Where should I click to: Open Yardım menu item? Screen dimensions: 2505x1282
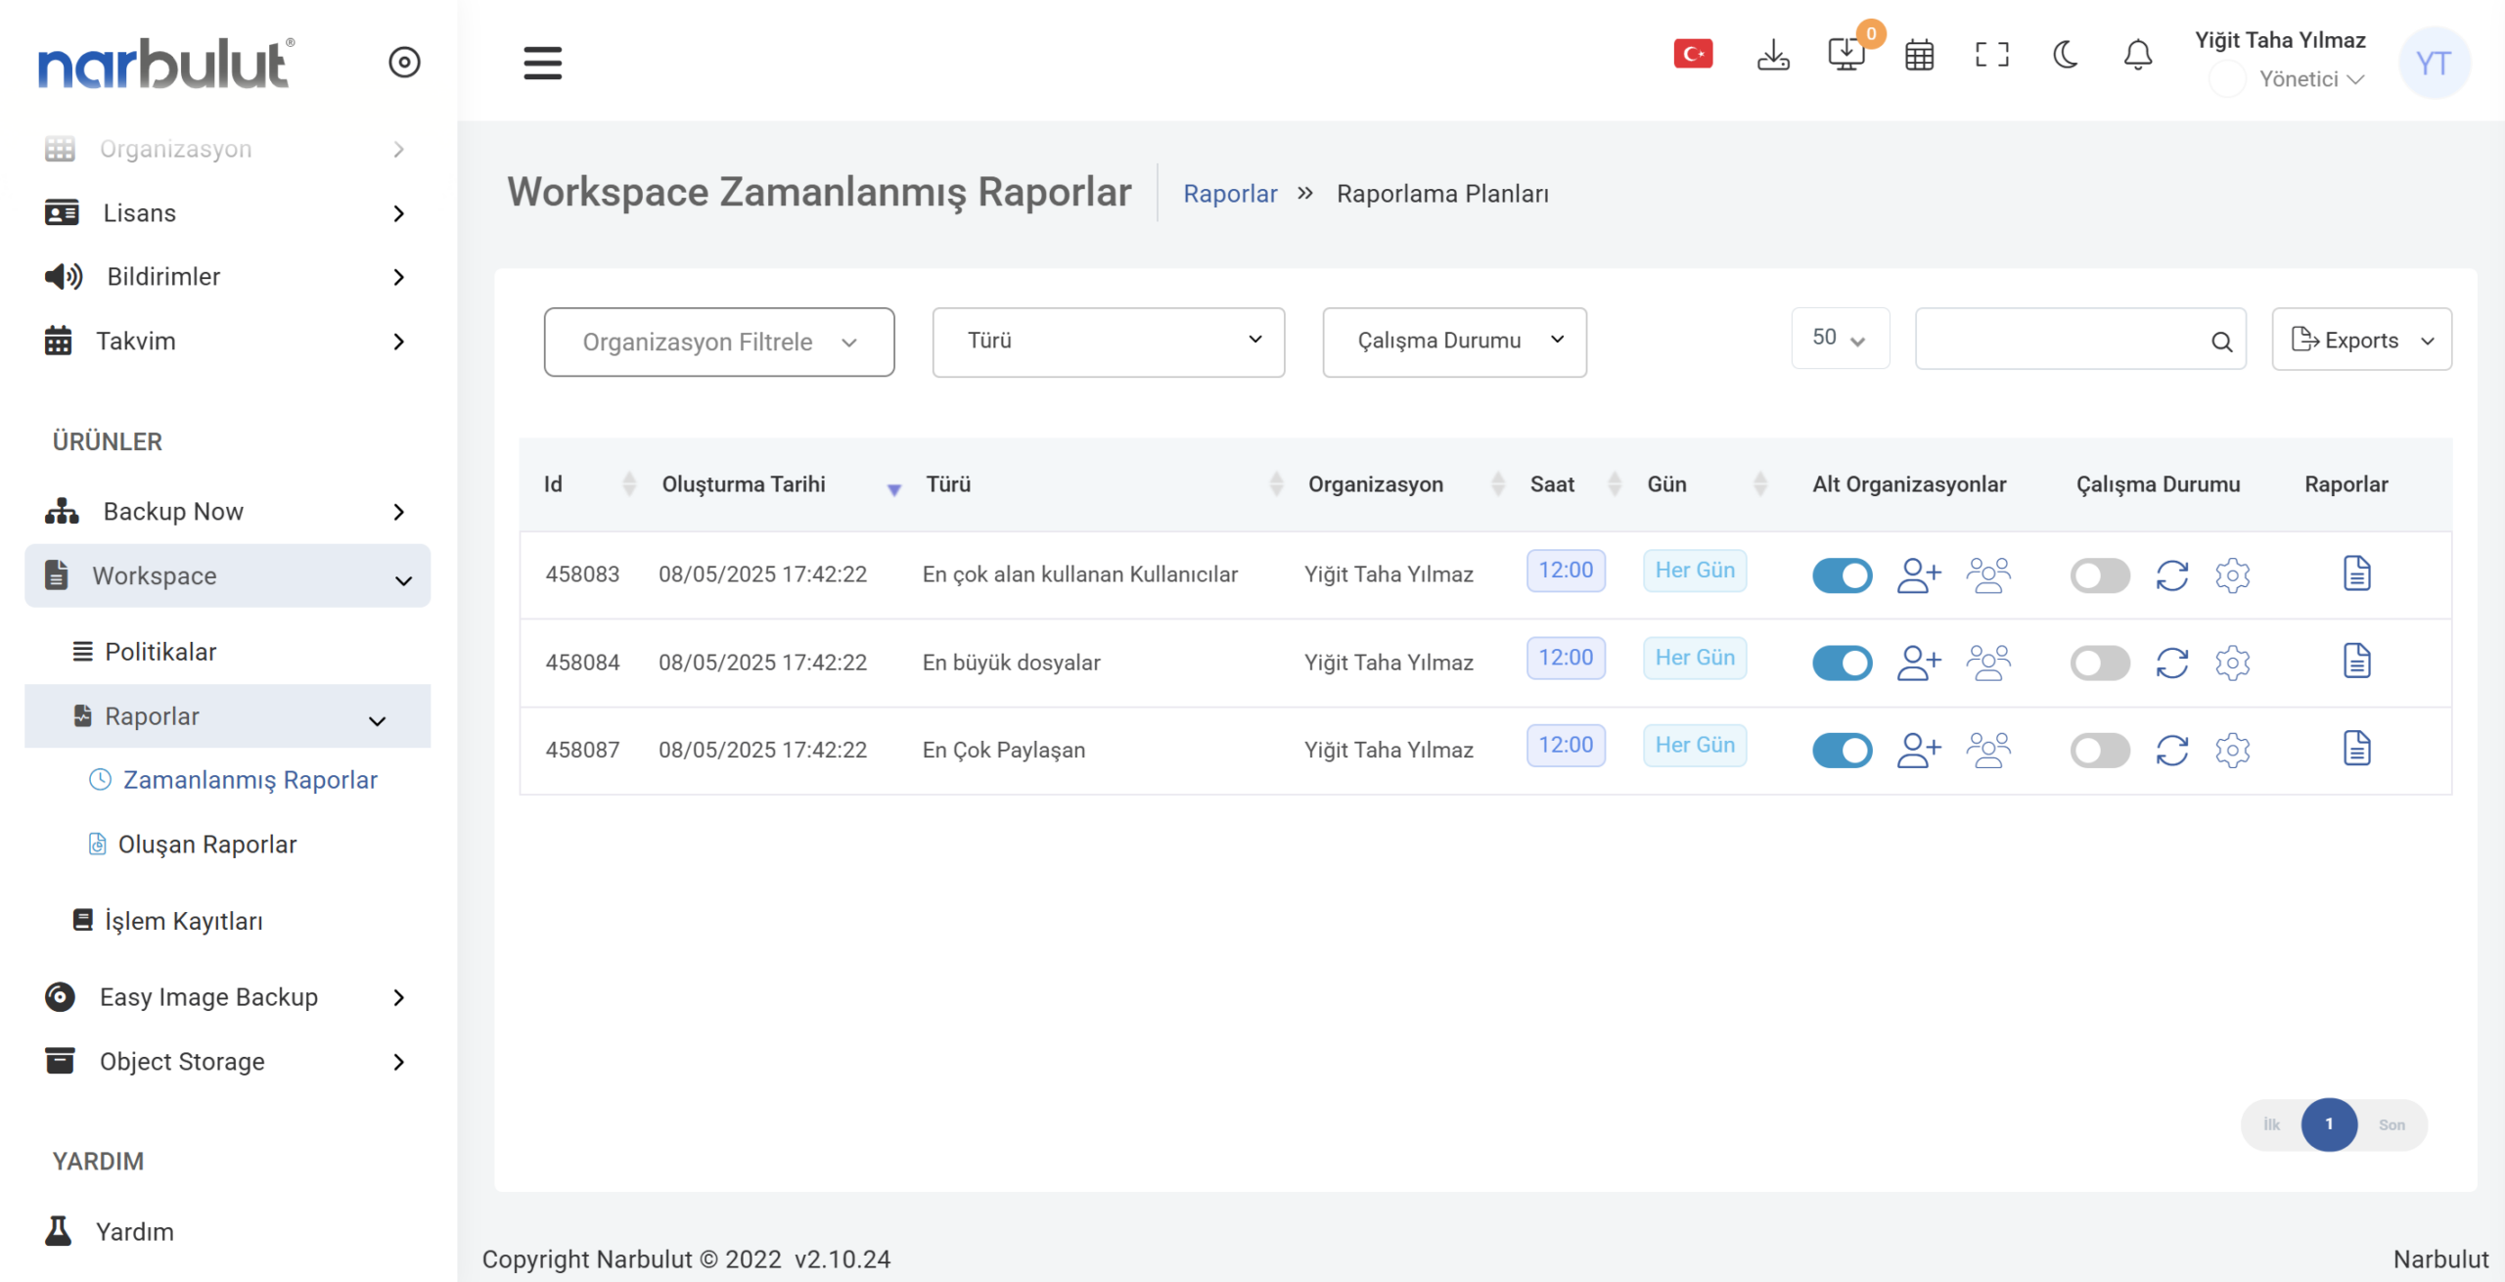point(110,1232)
